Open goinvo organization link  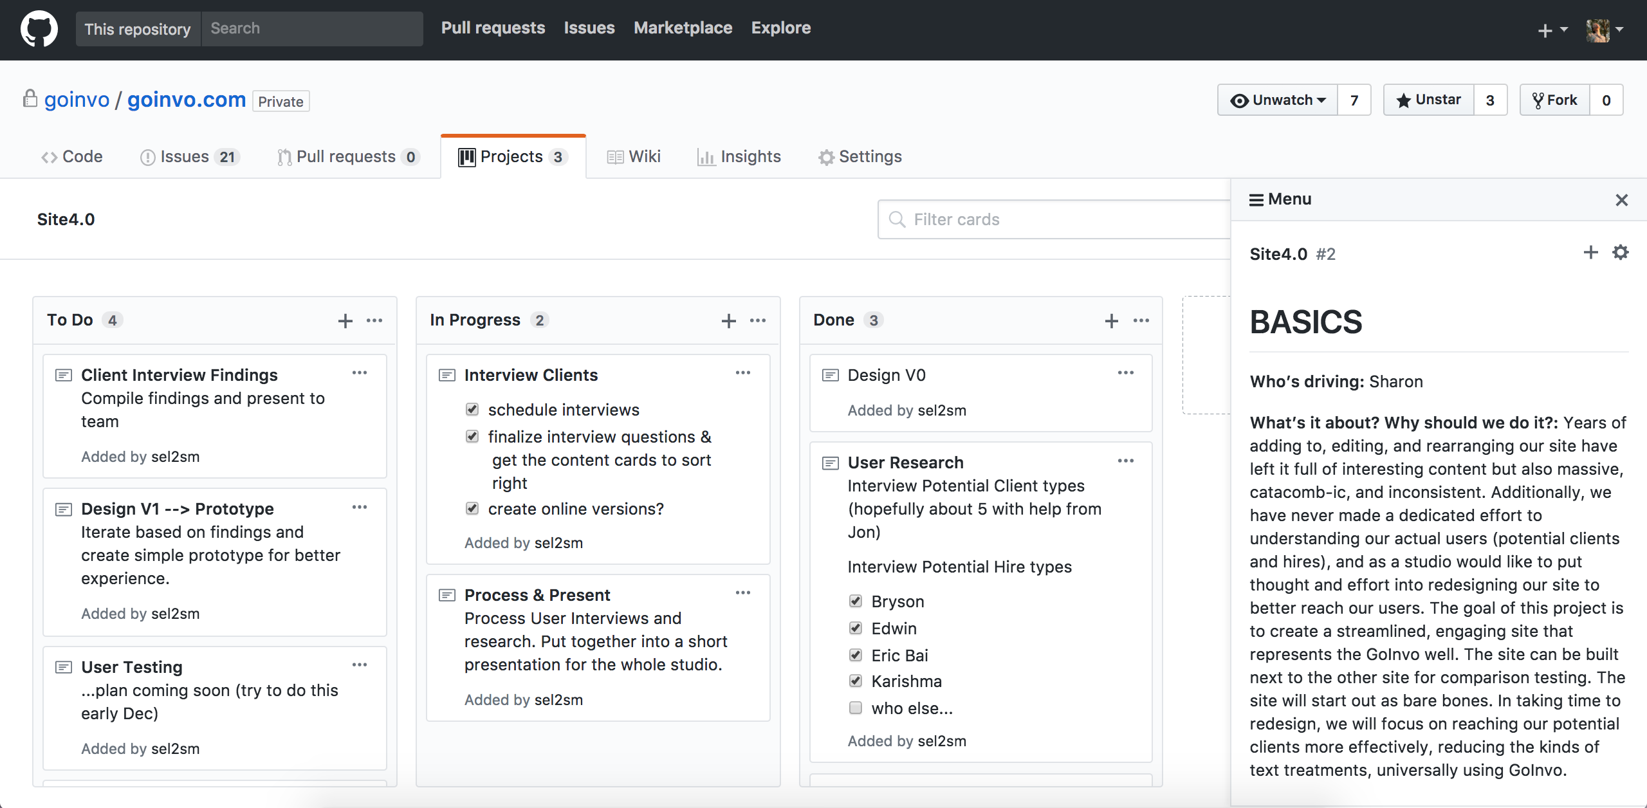(x=77, y=100)
